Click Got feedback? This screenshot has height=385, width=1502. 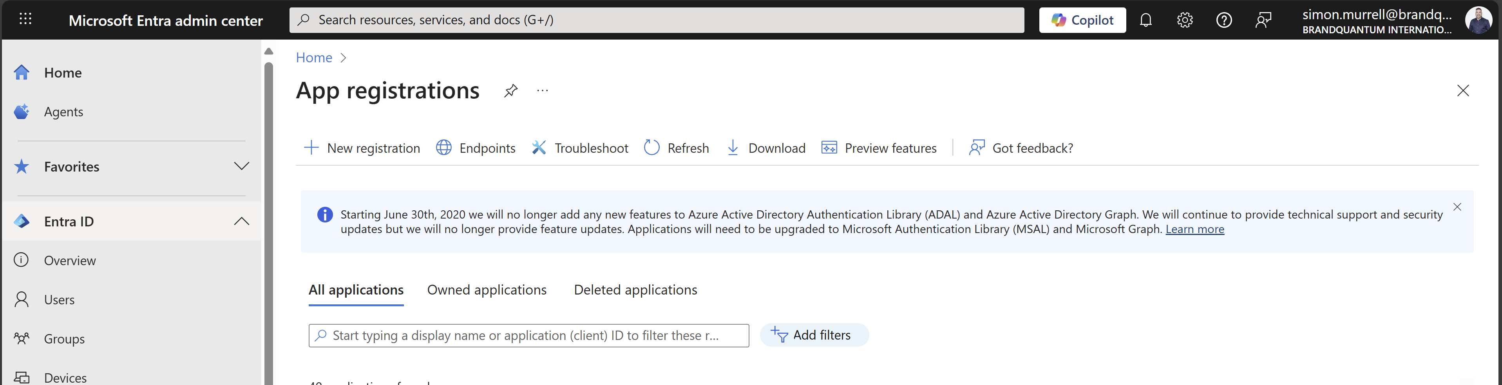1021,148
